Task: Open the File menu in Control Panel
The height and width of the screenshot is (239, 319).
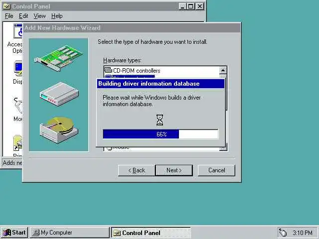Action: pyautogui.click(x=9, y=16)
